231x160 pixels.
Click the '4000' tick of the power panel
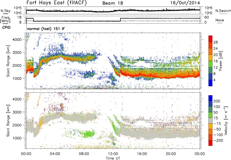coord(17,39)
